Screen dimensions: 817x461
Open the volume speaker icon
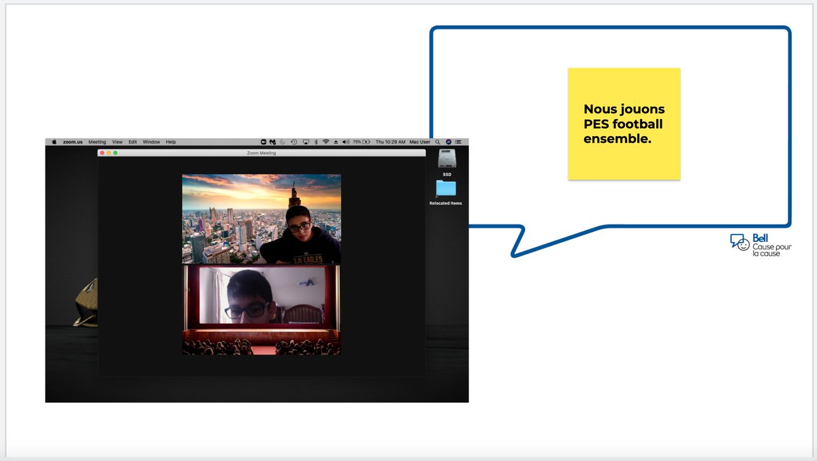[x=346, y=142]
